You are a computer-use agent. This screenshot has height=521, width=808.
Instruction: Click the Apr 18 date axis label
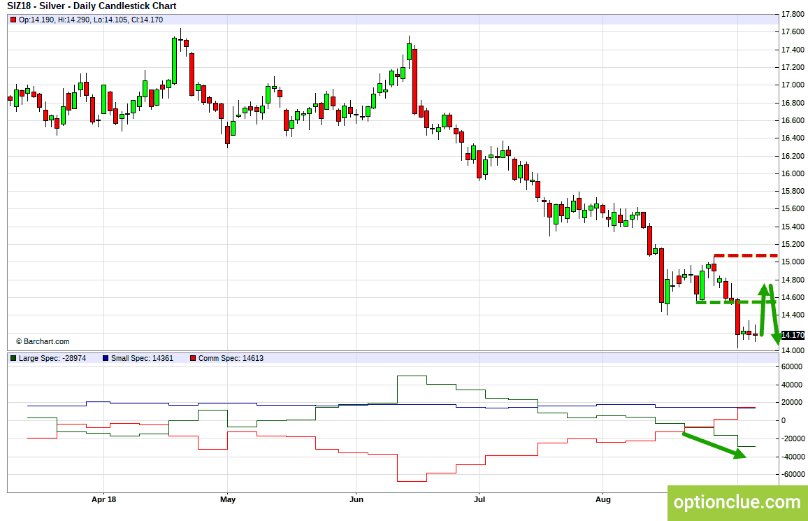tap(103, 499)
